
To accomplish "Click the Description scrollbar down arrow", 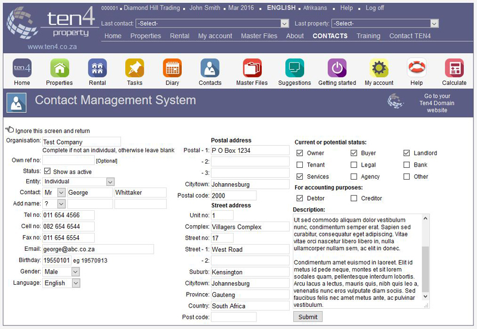I will (x=426, y=296).
